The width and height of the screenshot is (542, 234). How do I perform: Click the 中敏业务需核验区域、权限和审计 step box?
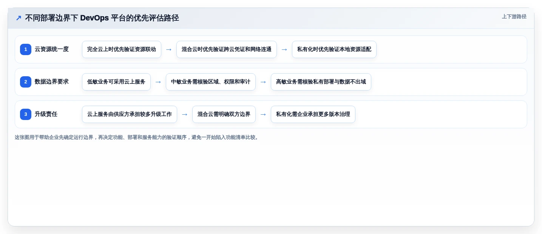211,82
